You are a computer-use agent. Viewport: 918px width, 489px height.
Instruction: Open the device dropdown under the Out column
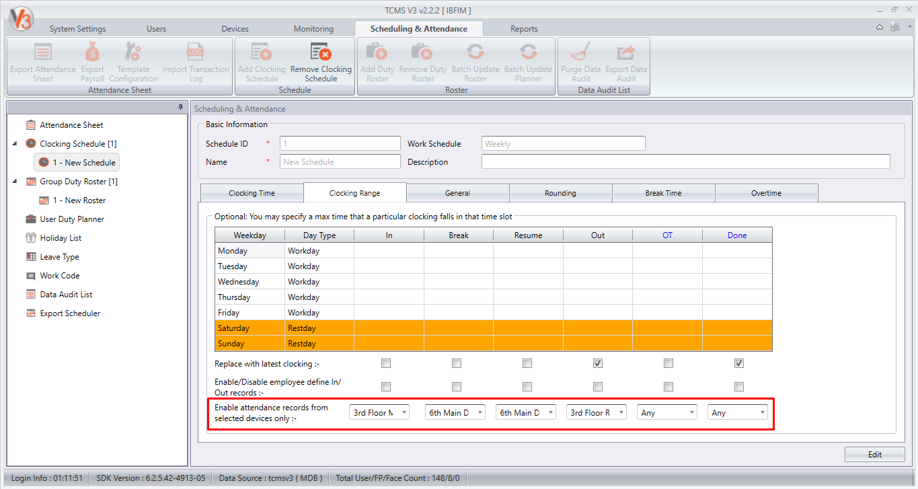coord(597,412)
